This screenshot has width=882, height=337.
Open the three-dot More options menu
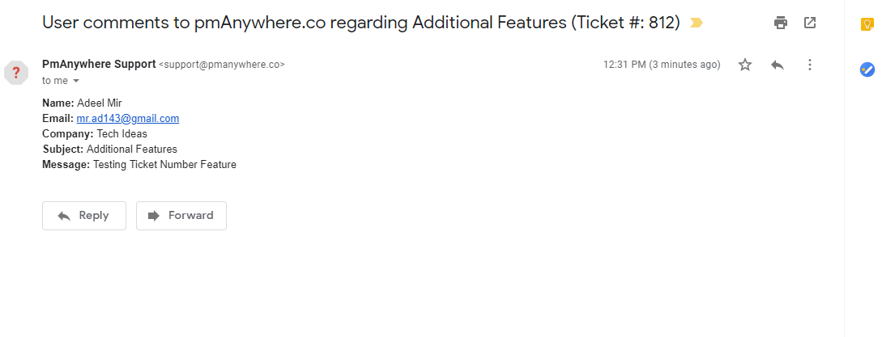(810, 65)
